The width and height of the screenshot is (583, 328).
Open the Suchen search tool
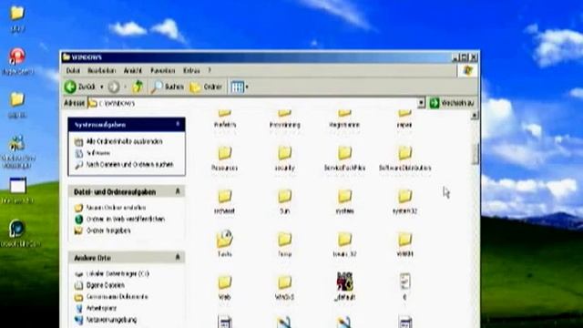click(x=168, y=87)
